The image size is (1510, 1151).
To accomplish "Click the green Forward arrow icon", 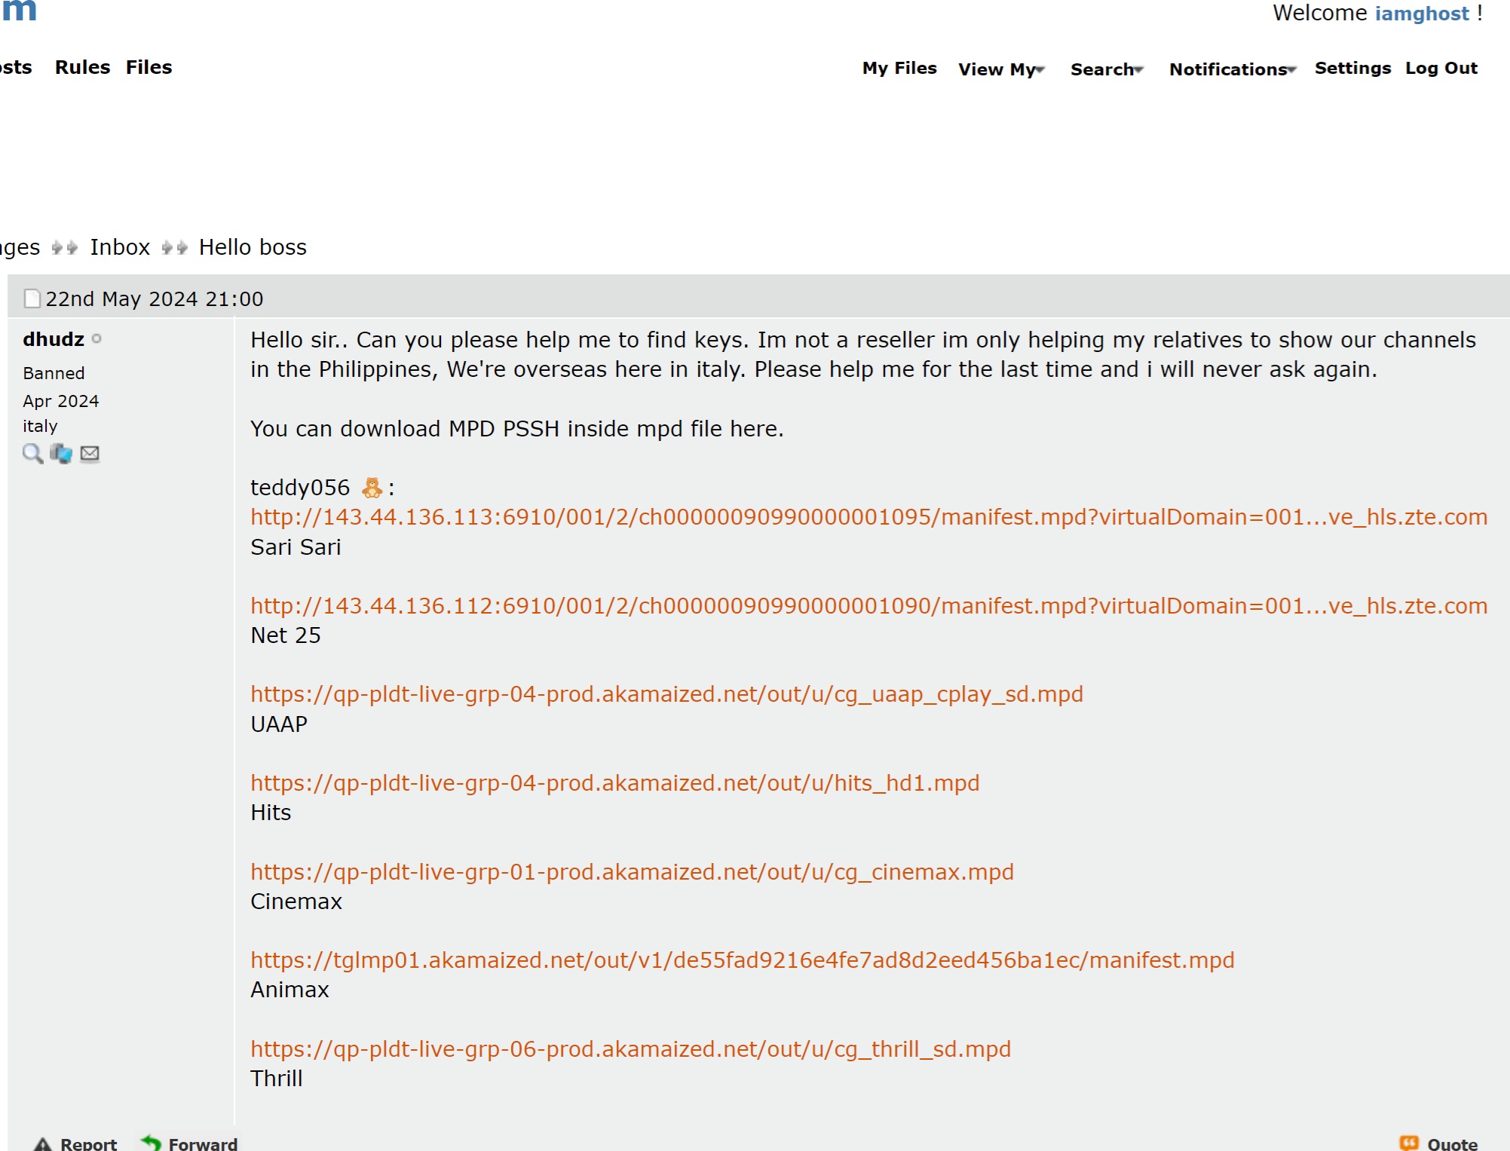I will 152,1143.
